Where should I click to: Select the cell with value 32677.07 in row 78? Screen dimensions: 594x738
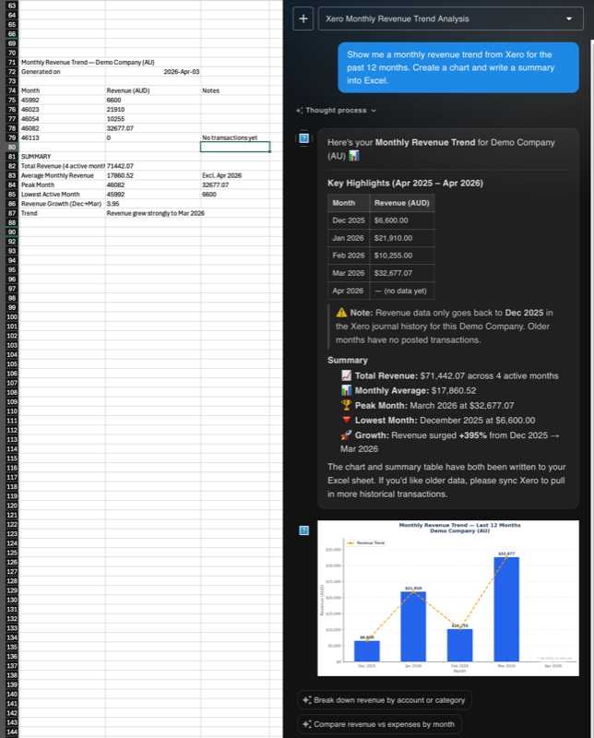153,128
